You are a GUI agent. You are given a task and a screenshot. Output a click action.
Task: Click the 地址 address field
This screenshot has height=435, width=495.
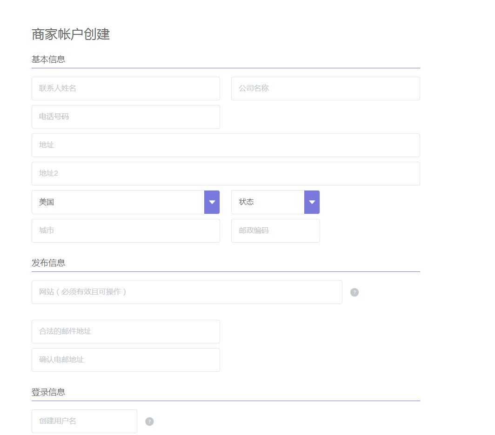click(x=226, y=145)
